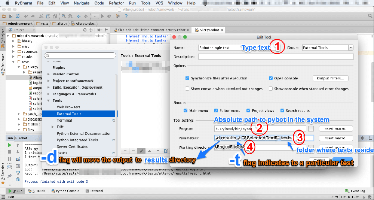The height and width of the screenshot is (200, 374).
Task: Click the Run play icon in top toolbar
Action: point(102,16)
